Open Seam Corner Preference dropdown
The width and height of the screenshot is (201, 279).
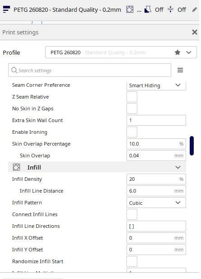click(156, 86)
